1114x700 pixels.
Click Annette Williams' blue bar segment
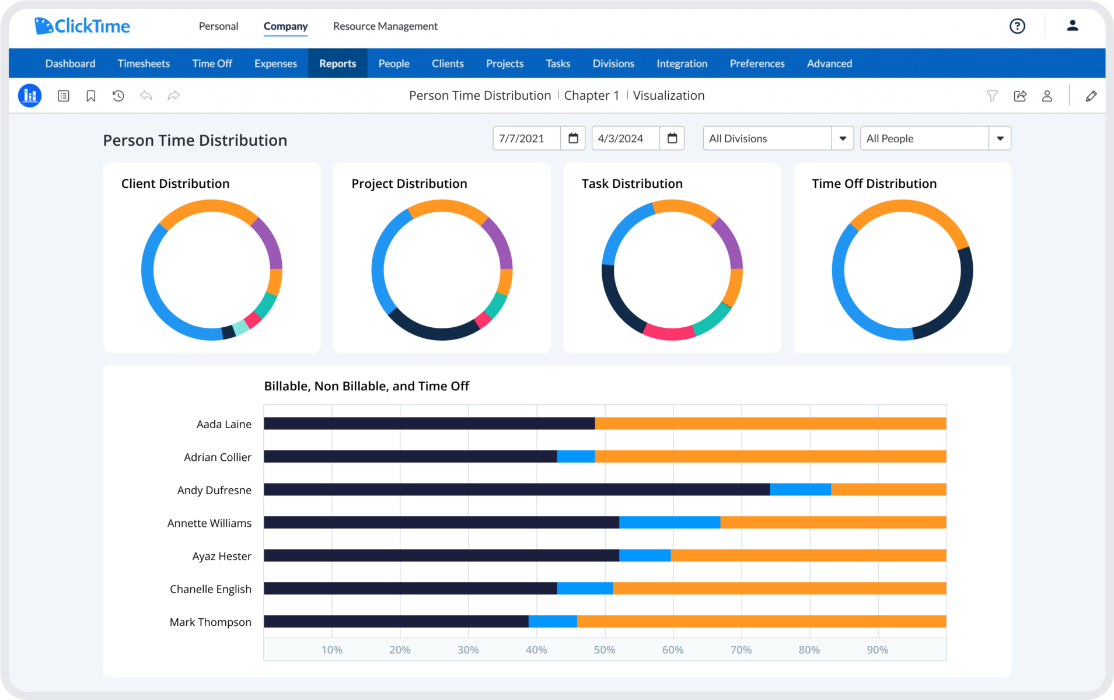click(669, 523)
